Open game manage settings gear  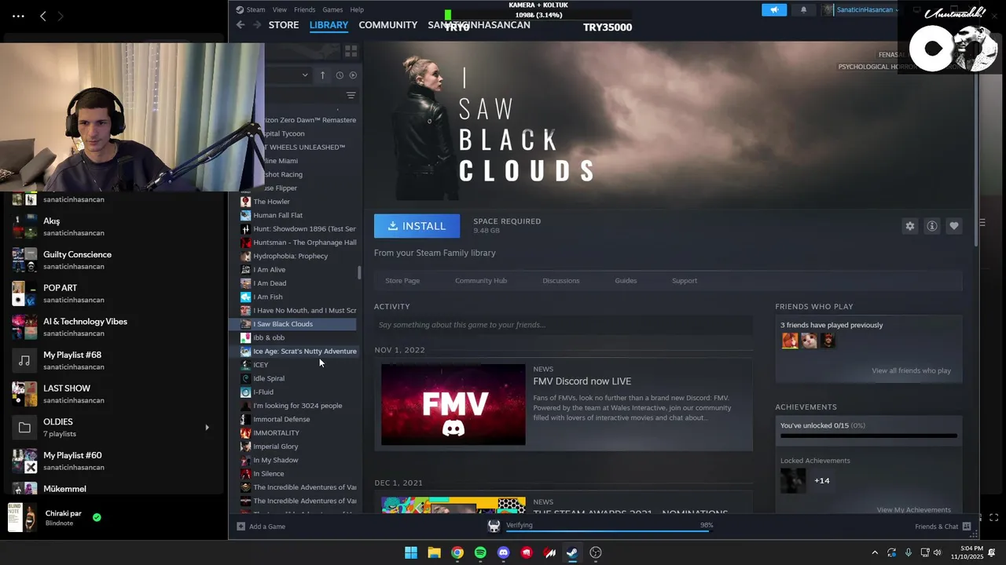pyautogui.click(x=909, y=226)
